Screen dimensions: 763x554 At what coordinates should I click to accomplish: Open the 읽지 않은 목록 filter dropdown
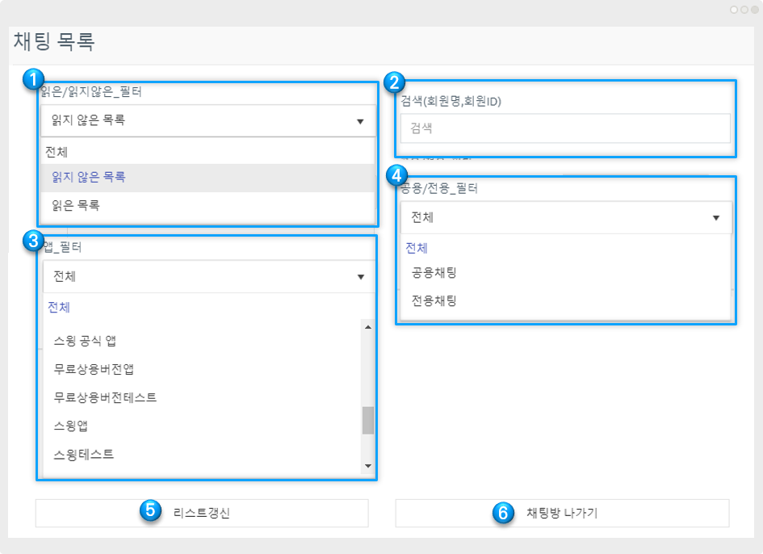(x=208, y=121)
